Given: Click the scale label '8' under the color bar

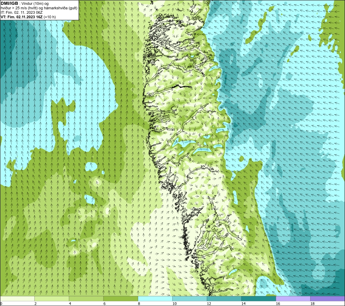Looking at the screenshot, I should coord(139,304).
